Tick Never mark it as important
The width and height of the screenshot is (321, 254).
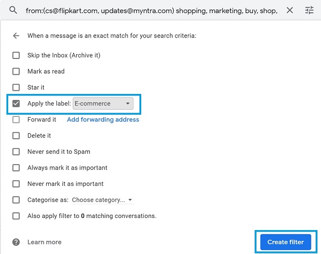16,184
